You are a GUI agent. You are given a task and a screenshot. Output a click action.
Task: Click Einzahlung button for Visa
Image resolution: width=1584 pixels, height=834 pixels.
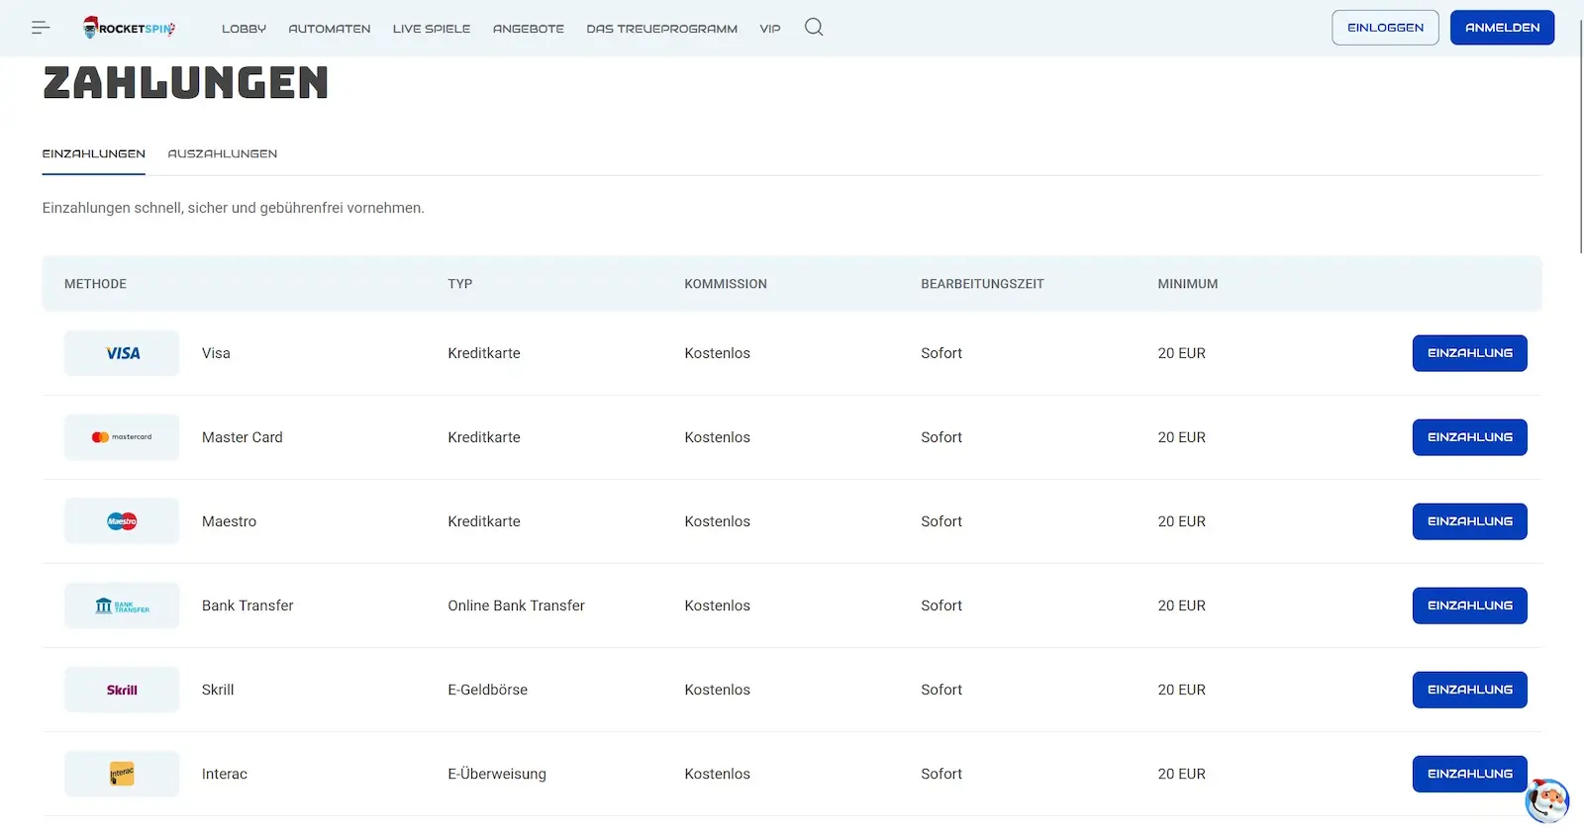(1469, 353)
